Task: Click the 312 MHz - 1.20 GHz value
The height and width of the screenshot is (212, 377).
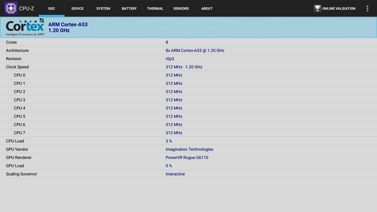Action: tap(184, 67)
